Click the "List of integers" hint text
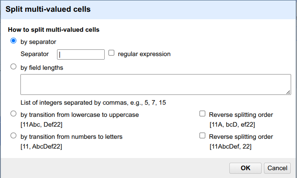The height and width of the screenshot is (178, 297). [93, 103]
